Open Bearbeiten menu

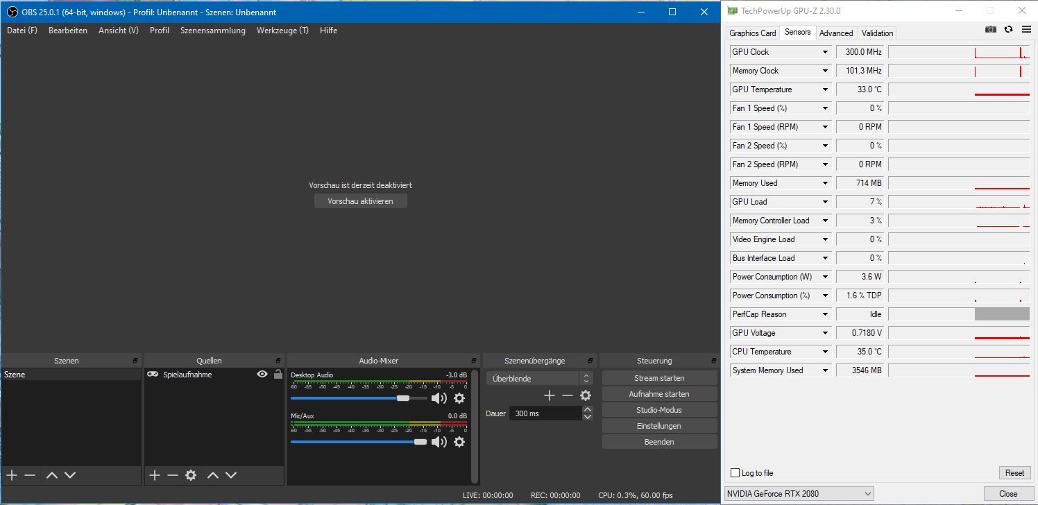click(68, 31)
